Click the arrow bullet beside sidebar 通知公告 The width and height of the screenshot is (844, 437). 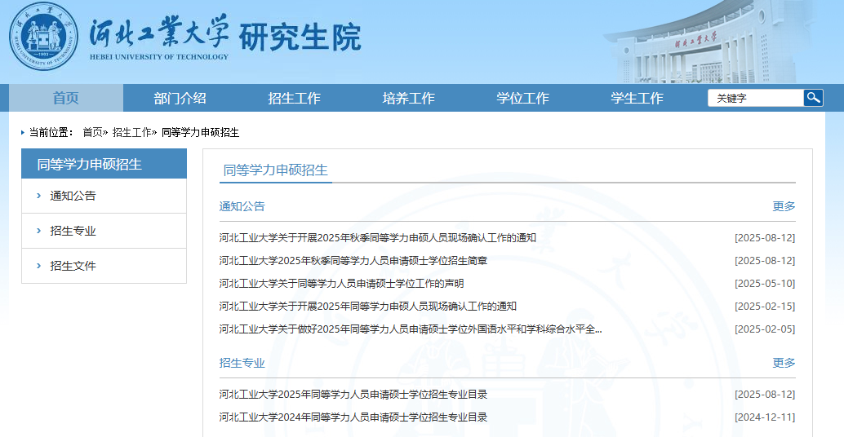pyautogui.click(x=38, y=196)
